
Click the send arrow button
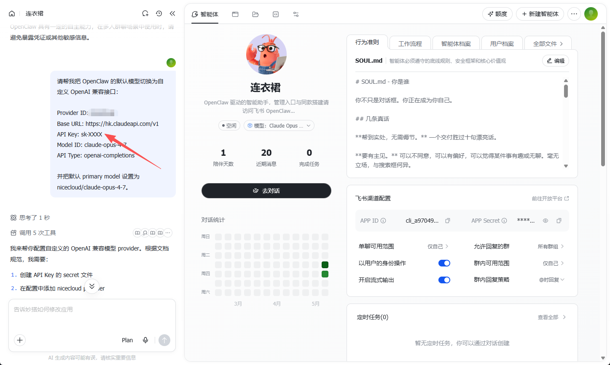coord(164,340)
